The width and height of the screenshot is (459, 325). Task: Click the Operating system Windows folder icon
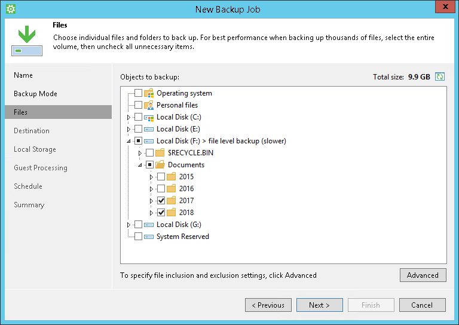point(149,93)
